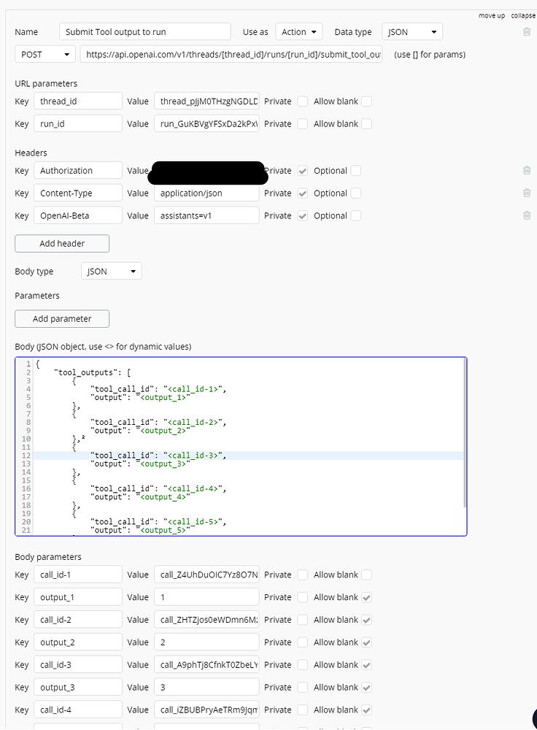Enable Optional for Content-Type header
Screen dimensions: 537x730
355,193
